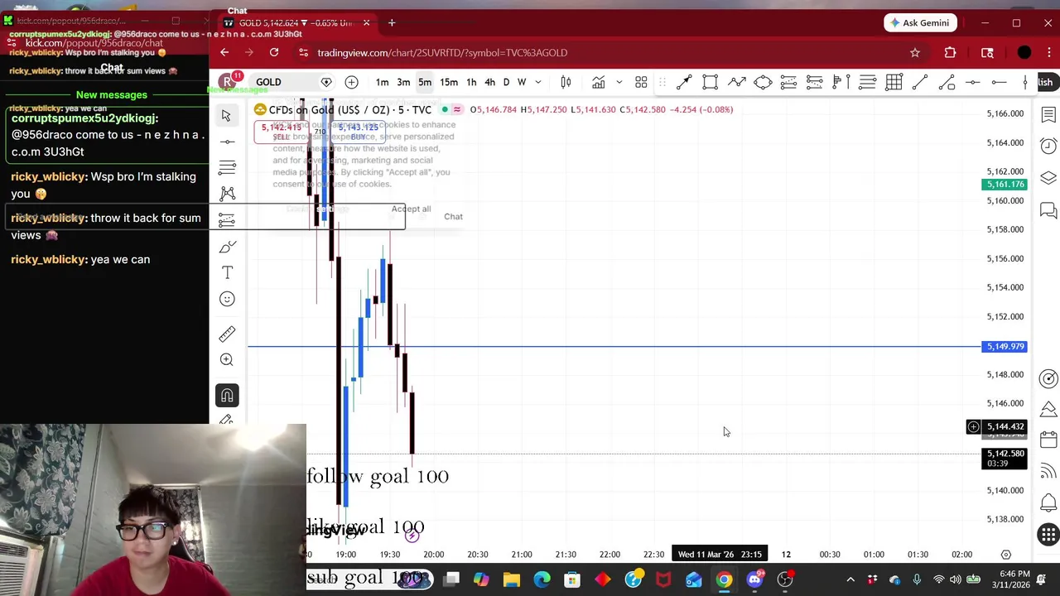Open the alerts clock panel icon
Viewport: 1060px width, 596px height.
pos(1048,147)
